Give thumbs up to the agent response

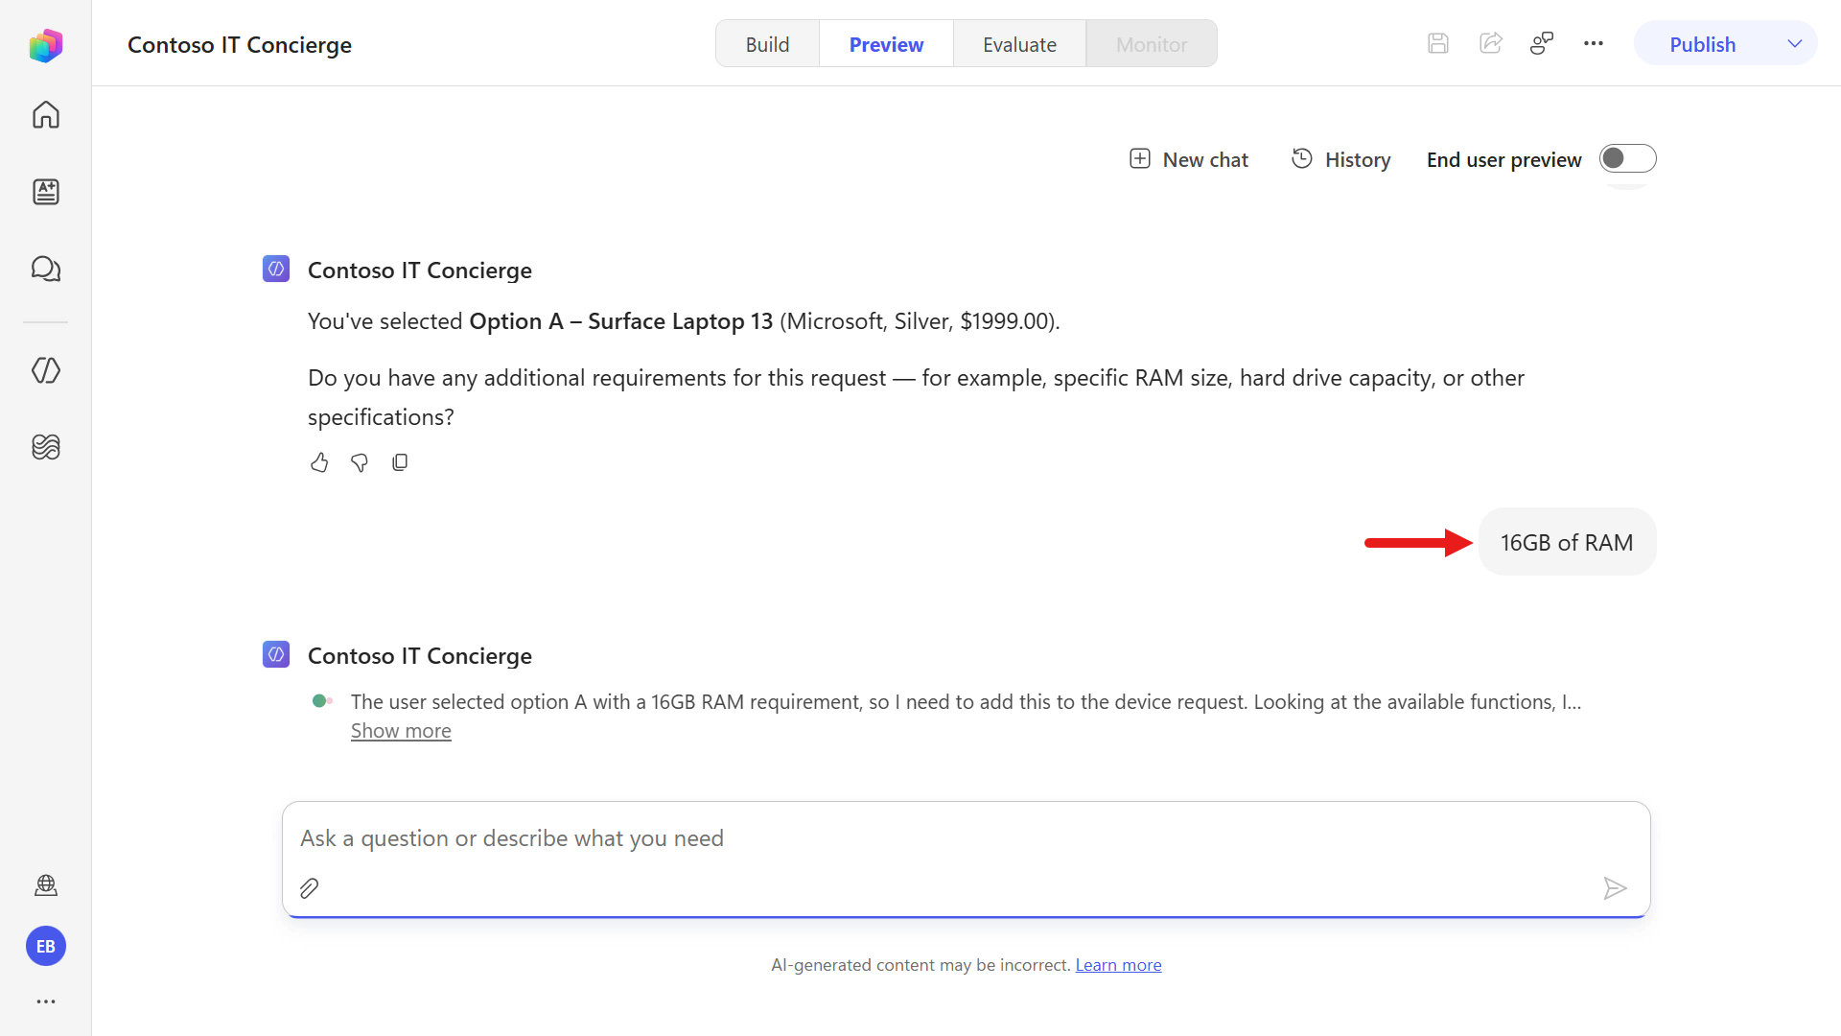click(319, 463)
